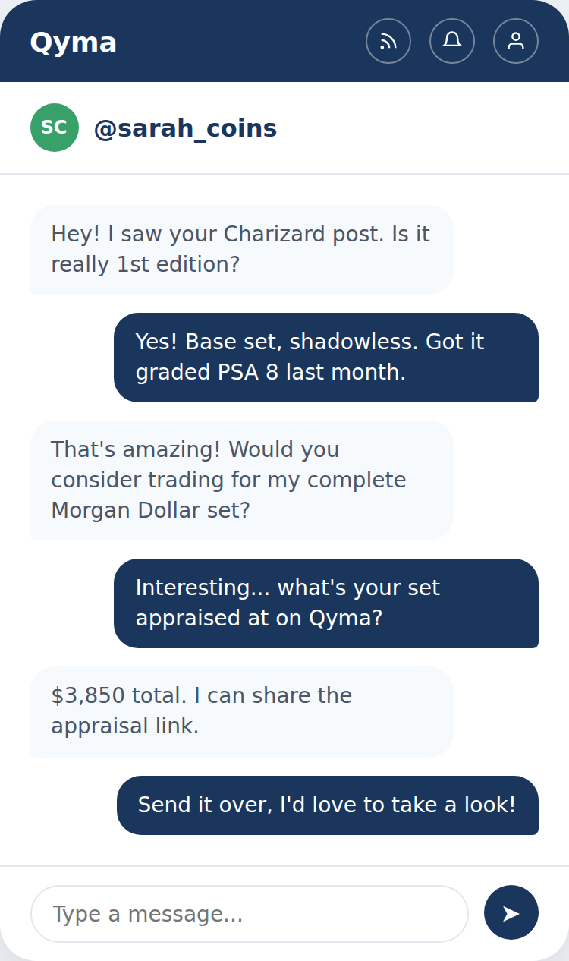Click empty navy header space beside Qyma
Screen dimensions: 569x961
point(243,41)
